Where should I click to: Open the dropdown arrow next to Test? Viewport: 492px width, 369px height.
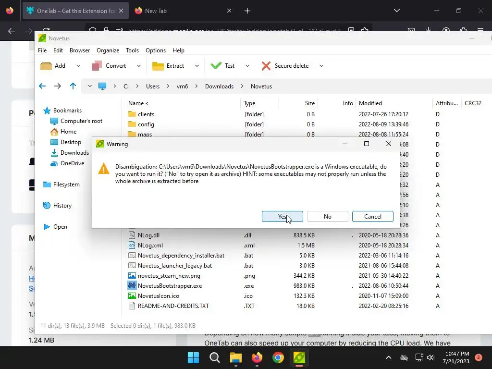tap(247, 66)
